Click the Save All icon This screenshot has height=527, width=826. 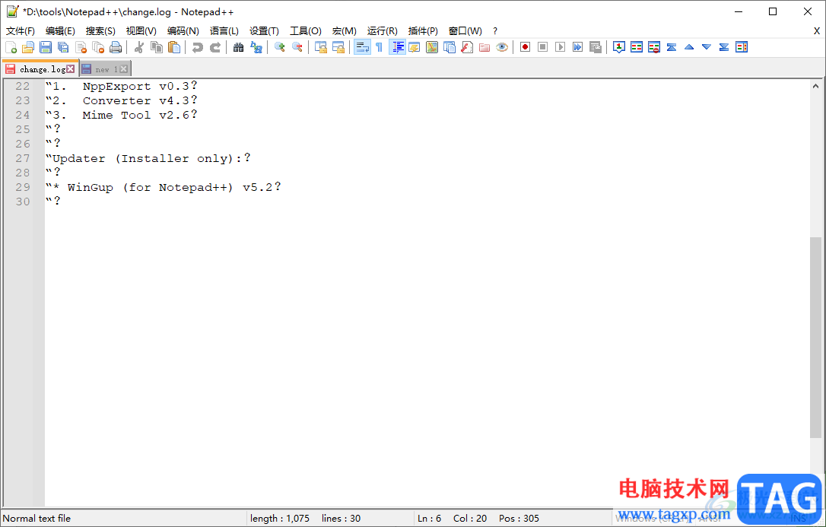pyautogui.click(x=63, y=47)
